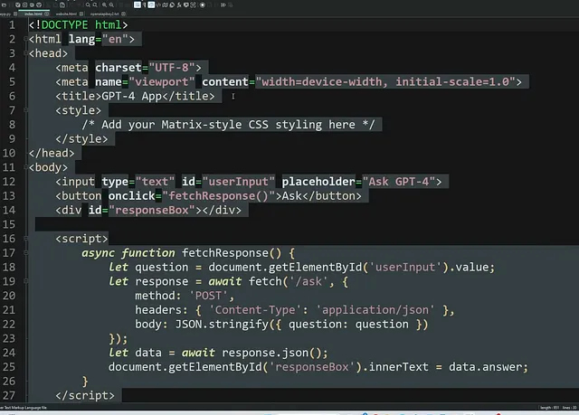This screenshot has height=415, width=579.
Task: Click the "UTF-8" charset value
Action: coord(172,68)
